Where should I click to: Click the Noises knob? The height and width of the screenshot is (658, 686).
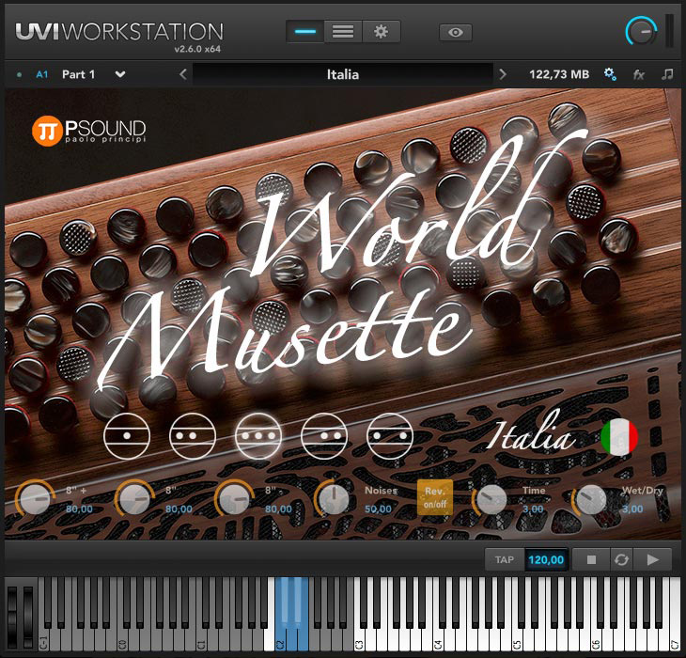(x=332, y=498)
